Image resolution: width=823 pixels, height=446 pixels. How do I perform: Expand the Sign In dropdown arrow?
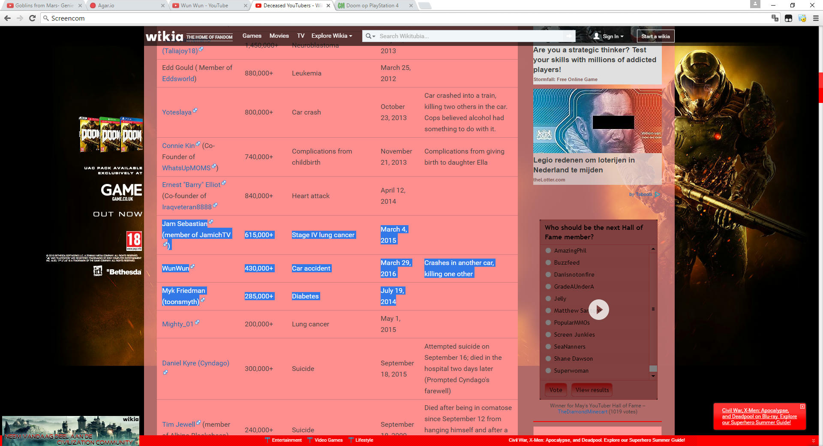tap(622, 36)
